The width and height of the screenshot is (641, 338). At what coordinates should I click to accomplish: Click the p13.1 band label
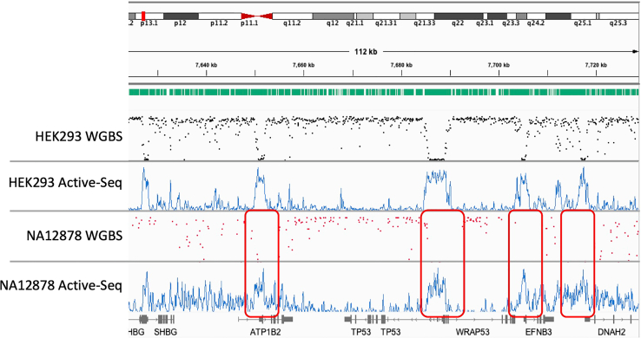(149, 23)
